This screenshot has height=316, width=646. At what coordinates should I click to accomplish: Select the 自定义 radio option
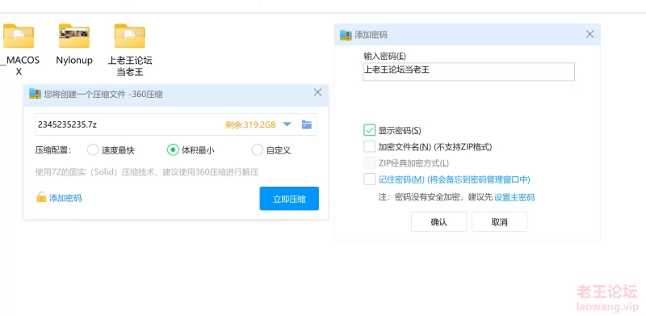[x=257, y=150]
